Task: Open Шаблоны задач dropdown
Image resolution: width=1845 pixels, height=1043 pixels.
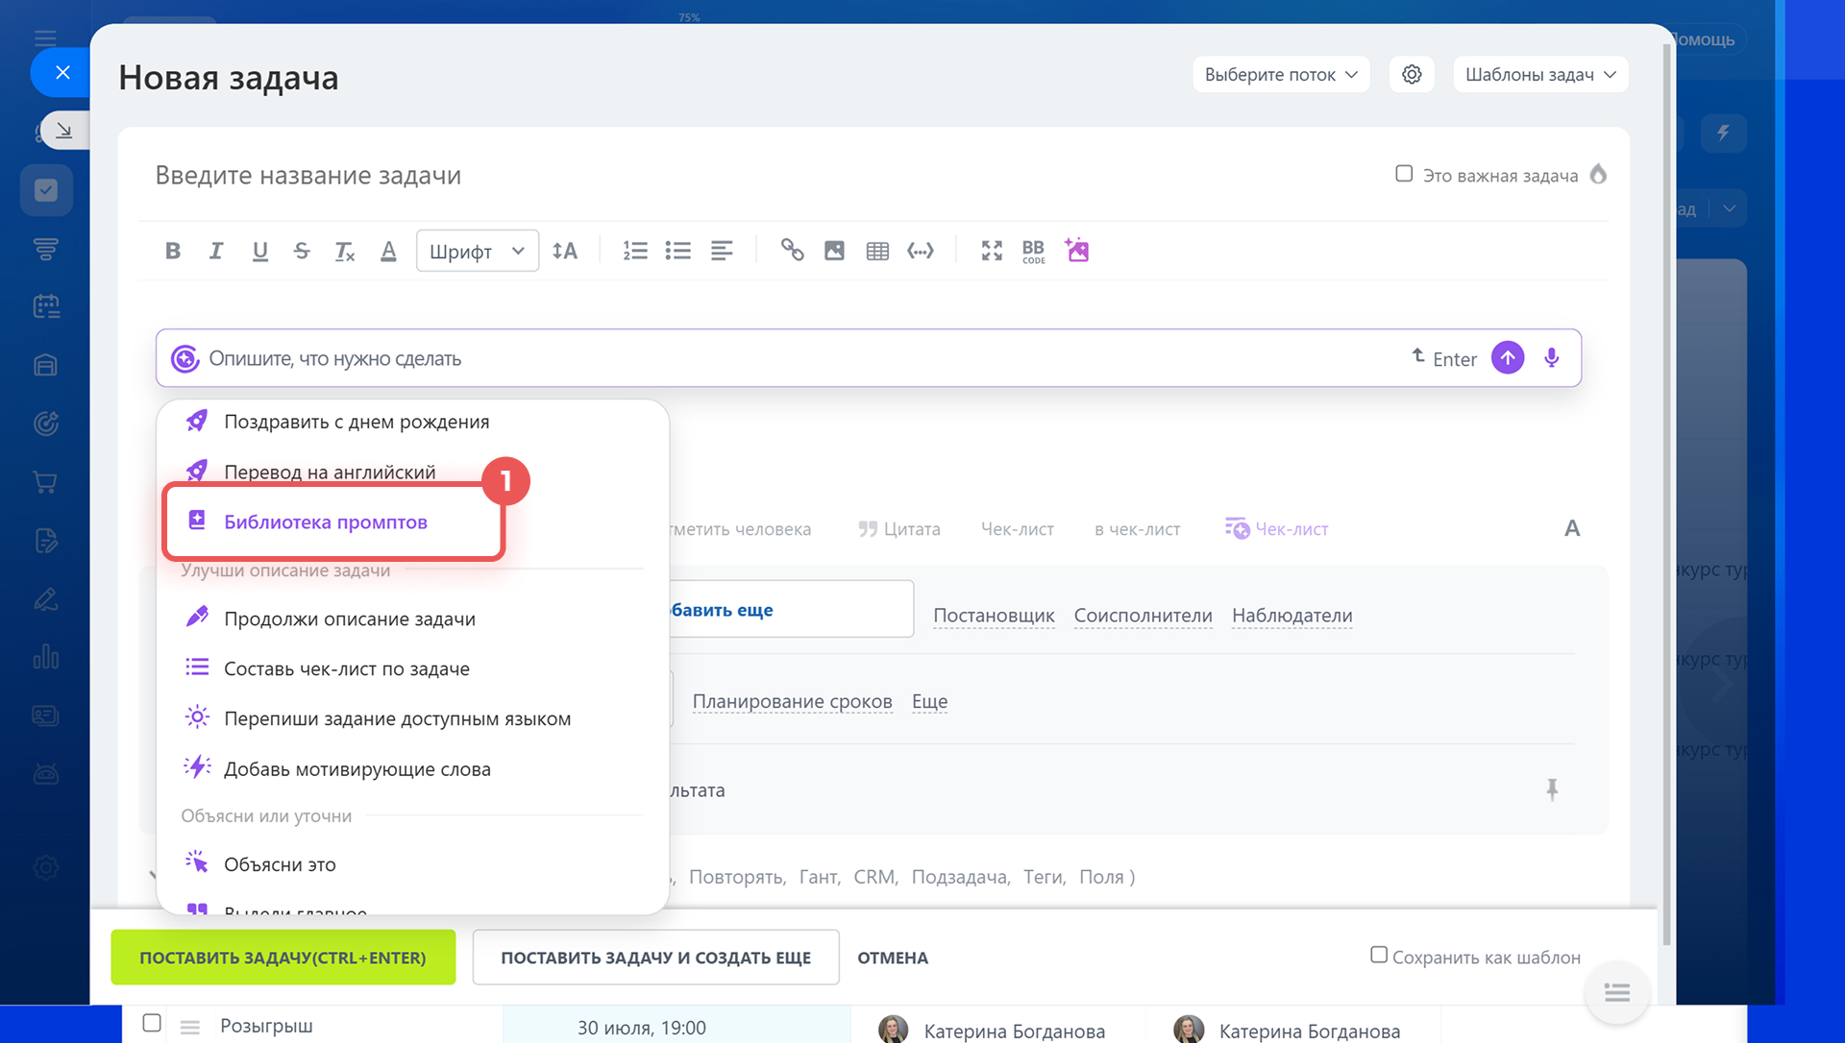Action: 1540,74
